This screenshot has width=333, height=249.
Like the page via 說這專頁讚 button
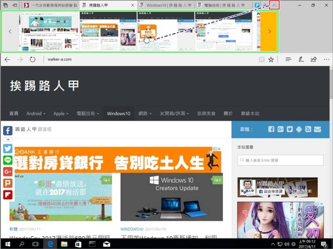[x=271, y=192]
